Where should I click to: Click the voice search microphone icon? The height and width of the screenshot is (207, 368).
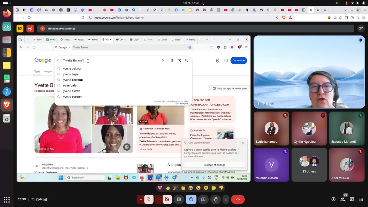[172, 60]
